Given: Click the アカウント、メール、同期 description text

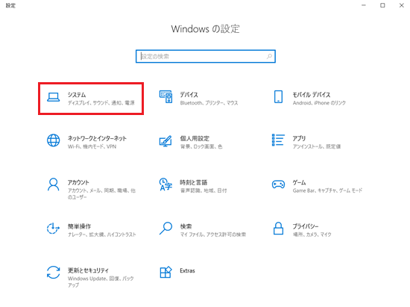Looking at the screenshot, I should pos(101,194).
